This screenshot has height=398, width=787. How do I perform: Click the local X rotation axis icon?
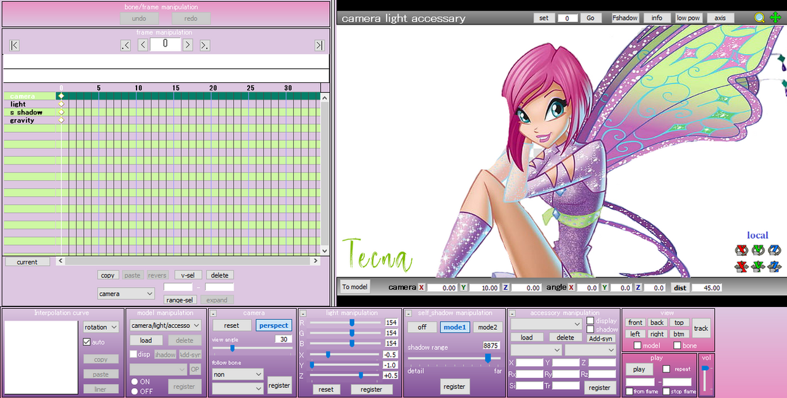pyautogui.click(x=742, y=250)
